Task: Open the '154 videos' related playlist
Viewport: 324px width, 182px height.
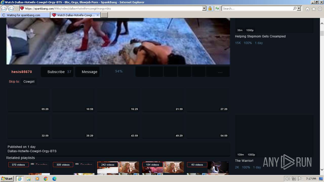Action: (163, 168)
